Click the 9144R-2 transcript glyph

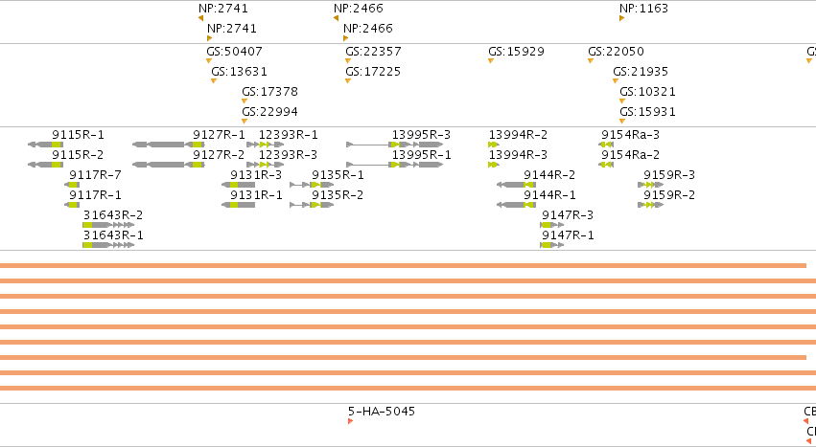click(x=516, y=185)
